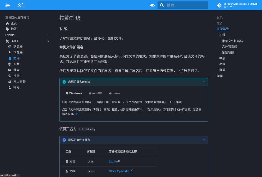Click the 主页 home icon in sidebar

point(7,24)
